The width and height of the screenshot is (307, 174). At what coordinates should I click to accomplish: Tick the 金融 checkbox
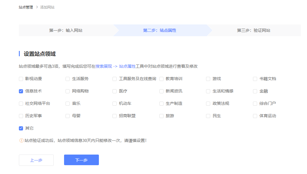point(255,91)
